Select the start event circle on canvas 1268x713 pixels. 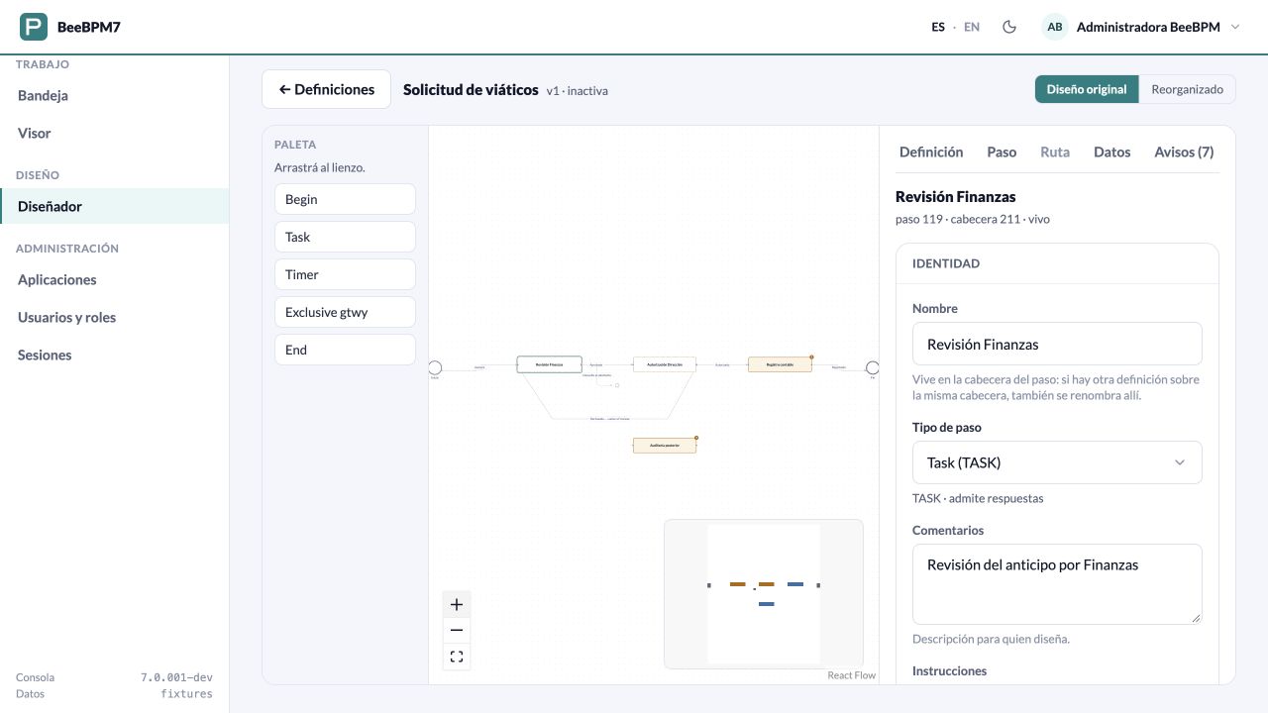(x=435, y=368)
